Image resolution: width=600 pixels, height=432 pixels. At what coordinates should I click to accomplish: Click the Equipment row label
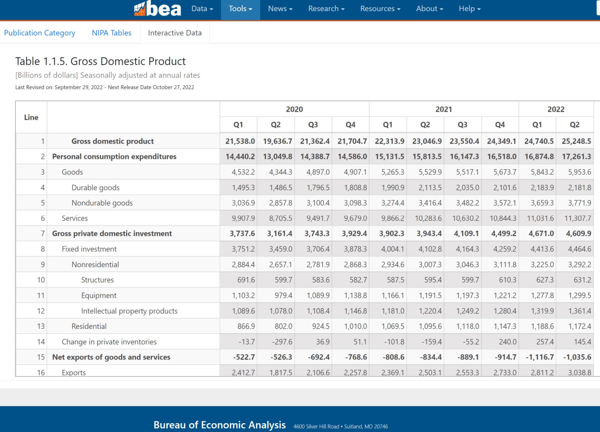(99, 296)
